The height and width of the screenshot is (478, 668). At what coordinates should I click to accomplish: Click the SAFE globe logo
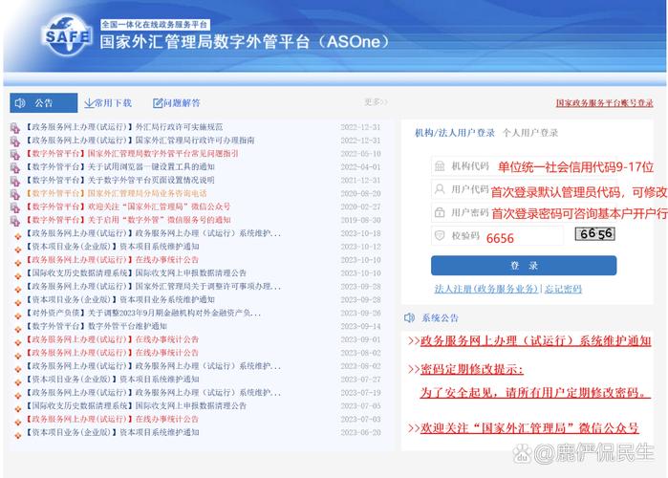(67, 35)
